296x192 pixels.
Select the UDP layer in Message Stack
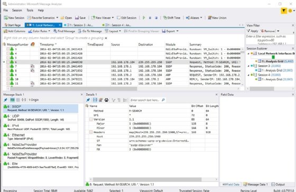coord(41,118)
